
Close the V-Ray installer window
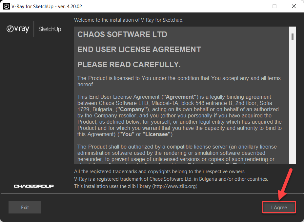[294, 6]
